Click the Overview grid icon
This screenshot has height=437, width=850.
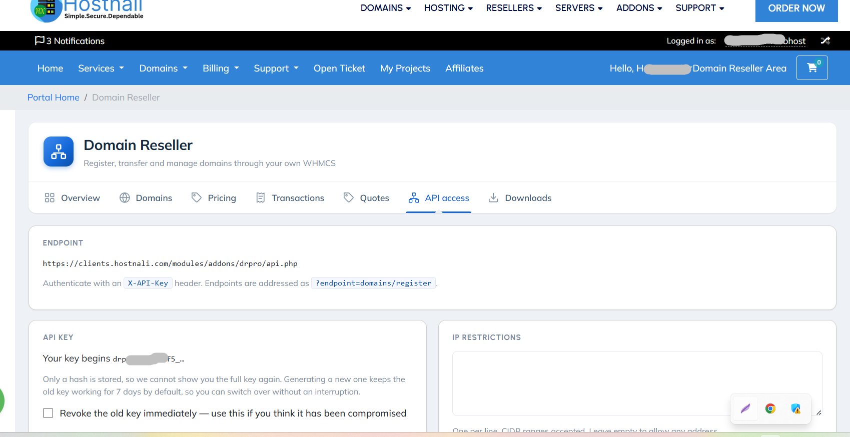pos(50,198)
